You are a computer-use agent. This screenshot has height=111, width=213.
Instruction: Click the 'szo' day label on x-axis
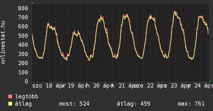pos(37,85)
